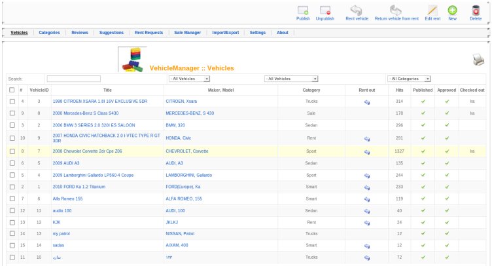Check the box for 2006 BMW 3 Series
Image resolution: width=492 pixels, height=266 pixels.
click(x=12, y=125)
